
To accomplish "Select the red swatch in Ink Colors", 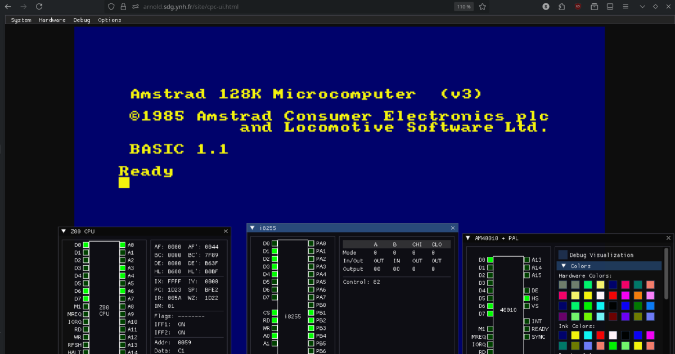I will [600, 335].
